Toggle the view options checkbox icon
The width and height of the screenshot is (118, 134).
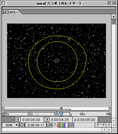click(x=114, y=22)
